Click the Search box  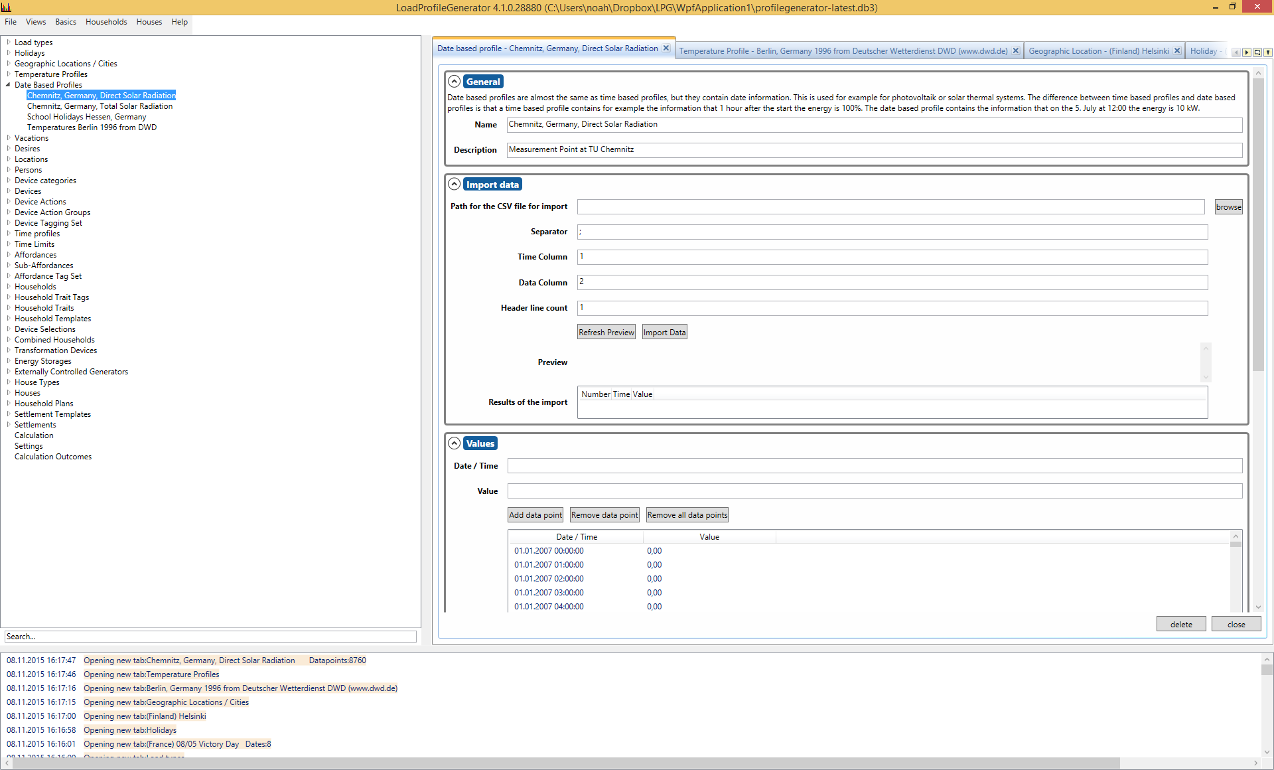[x=210, y=637]
